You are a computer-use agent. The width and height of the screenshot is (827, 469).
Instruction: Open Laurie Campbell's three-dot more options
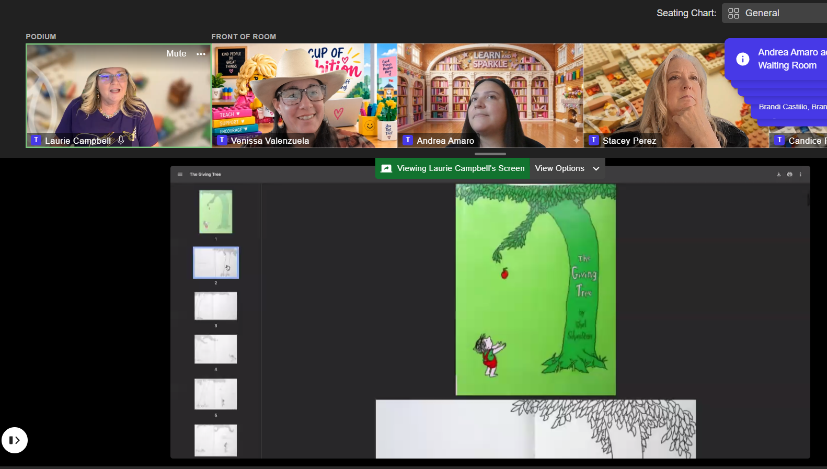(201, 54)
